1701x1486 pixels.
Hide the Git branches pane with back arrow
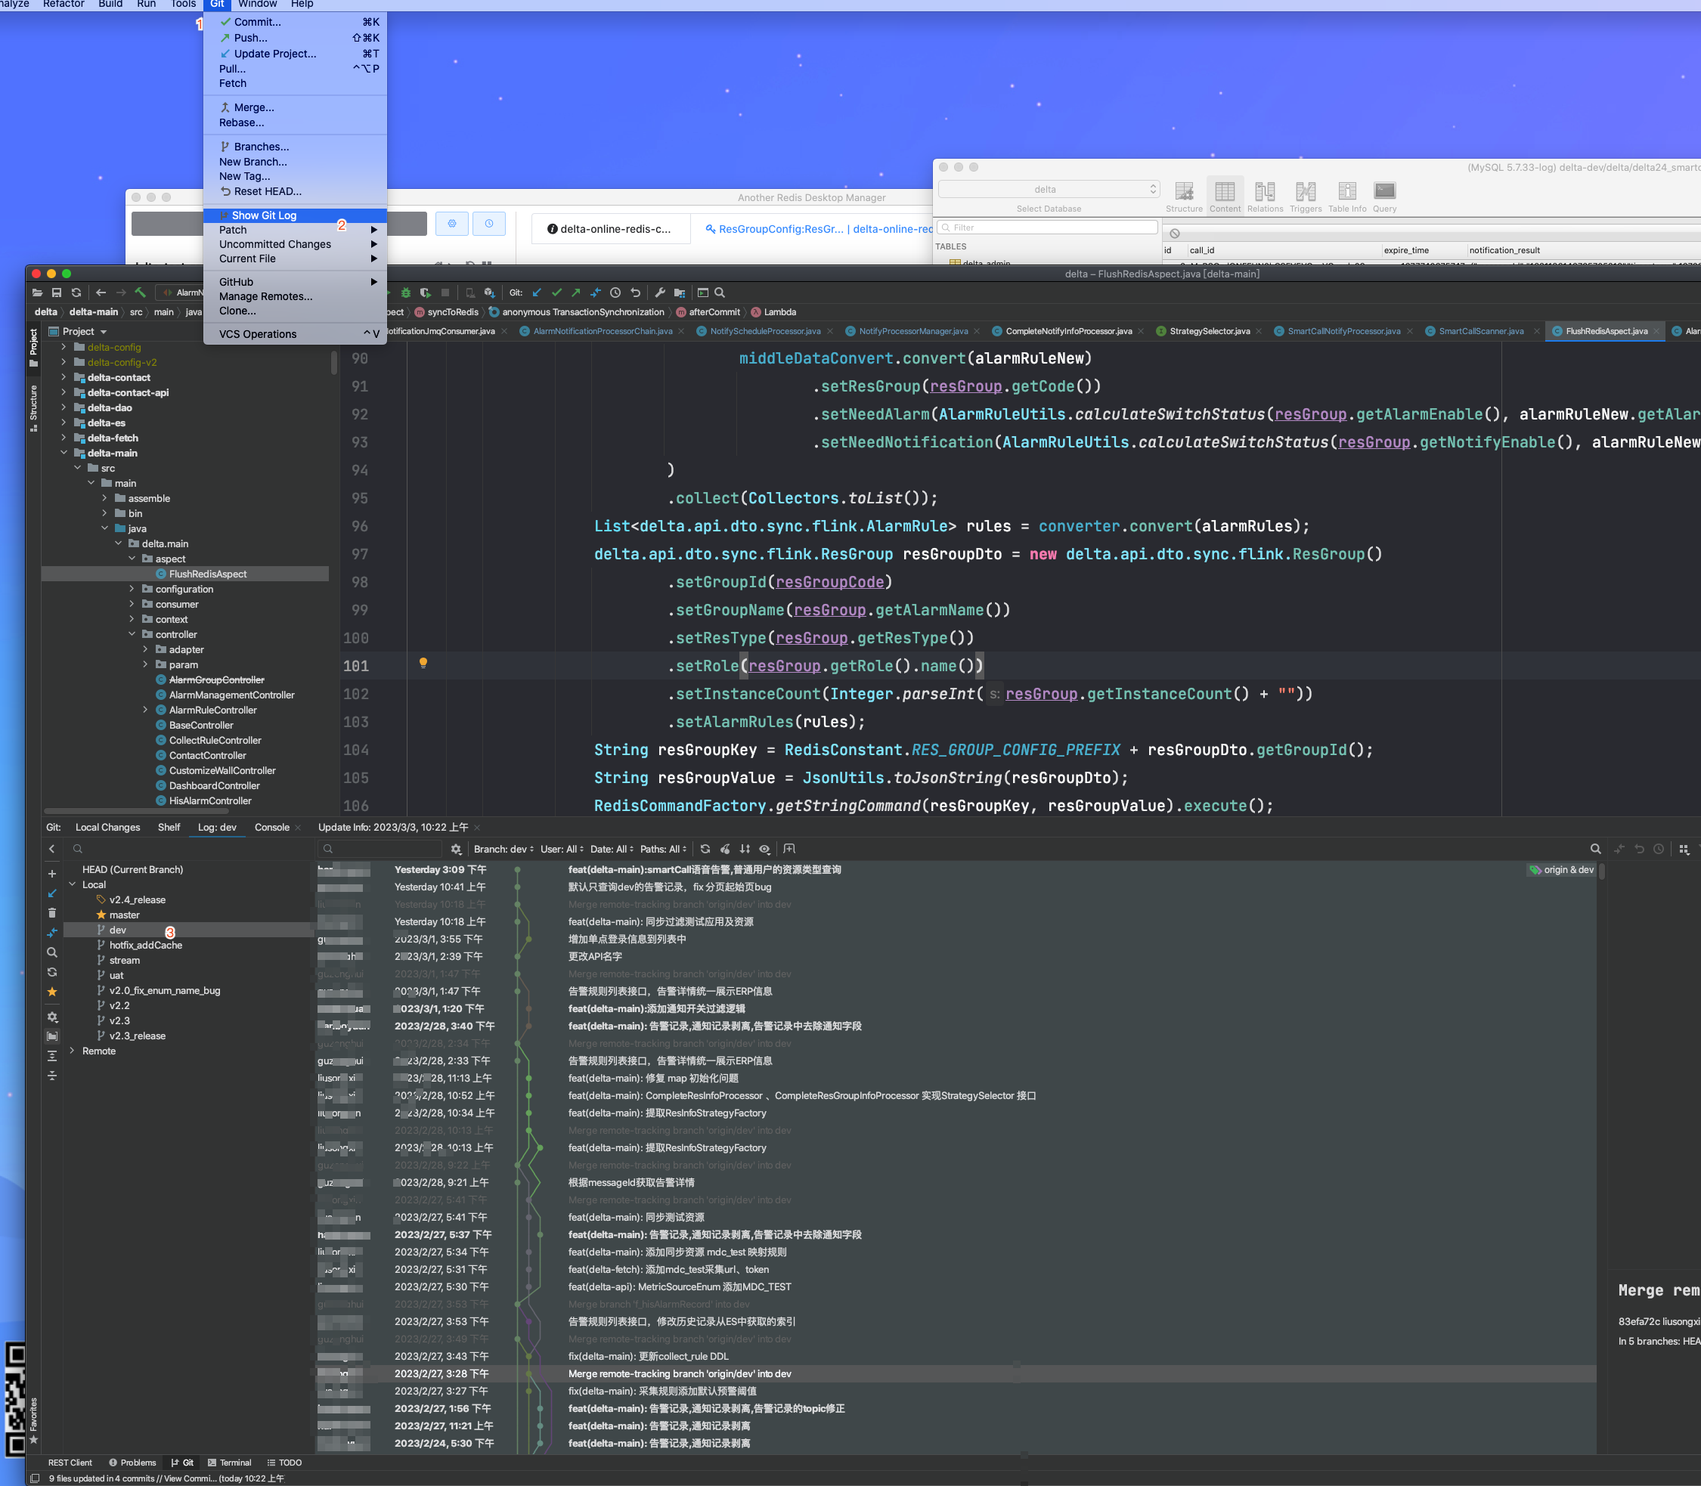(x=52, y=849)
